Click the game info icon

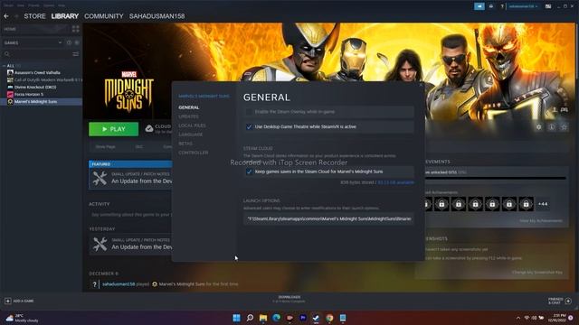click(x=551, y=126)
